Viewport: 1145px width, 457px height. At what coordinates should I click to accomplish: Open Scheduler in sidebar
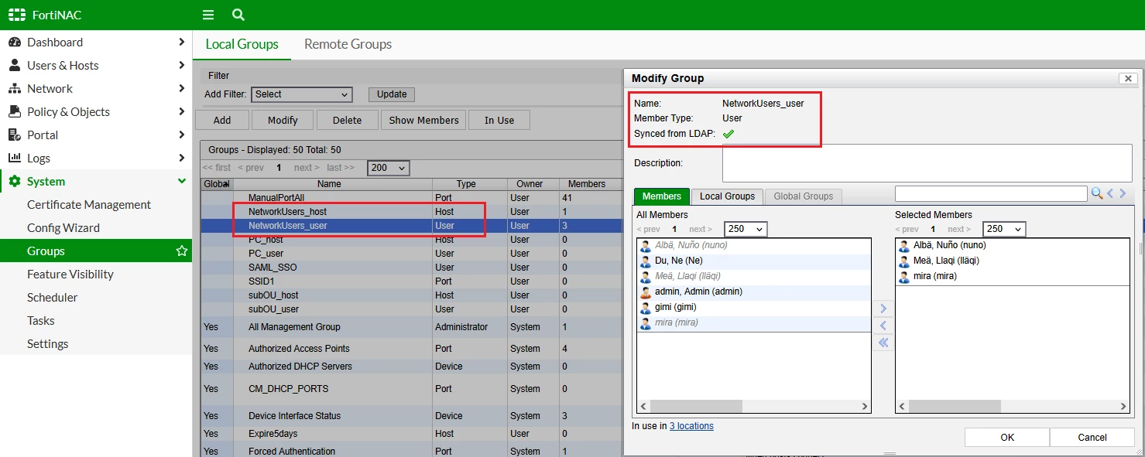point(53,298)
